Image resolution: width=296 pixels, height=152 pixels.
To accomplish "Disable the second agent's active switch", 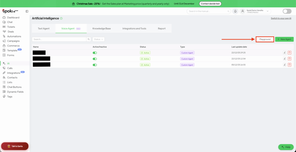I will (x=95, y=59).
